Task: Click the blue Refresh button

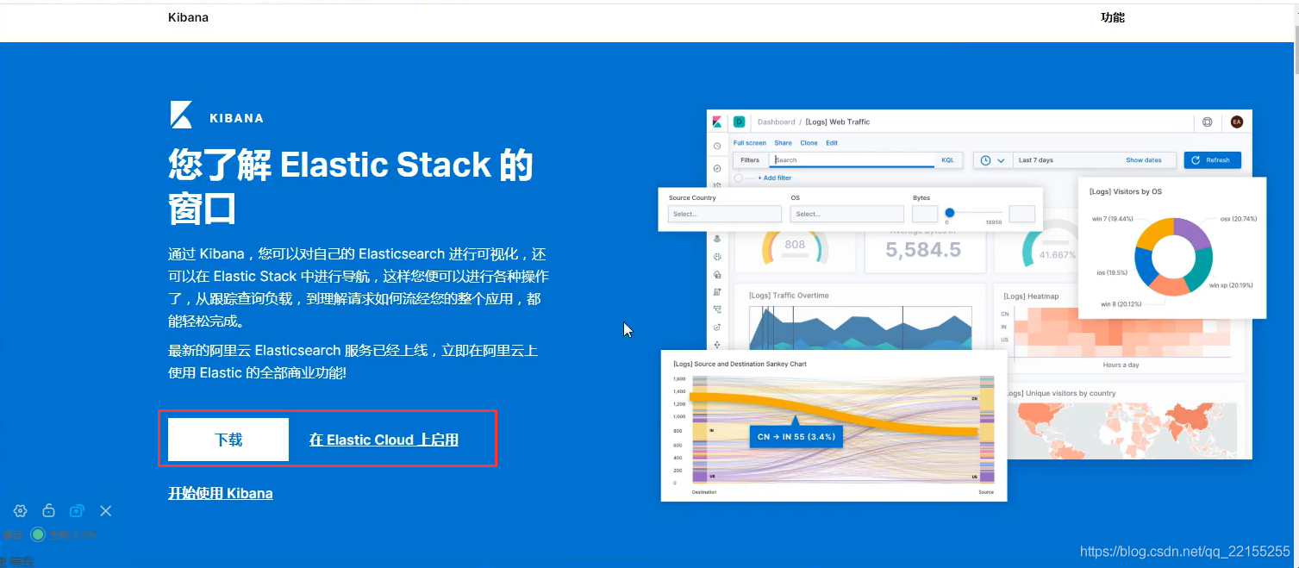Action: tap(1213, 160)
